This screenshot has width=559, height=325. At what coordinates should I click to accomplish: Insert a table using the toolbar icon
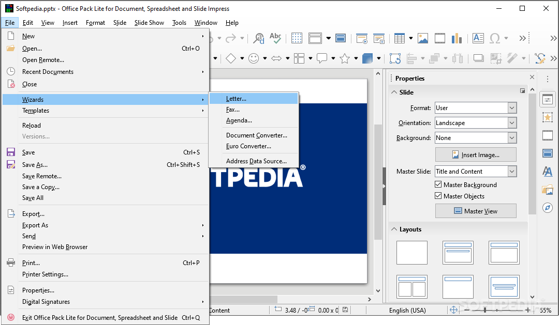[x=400, y=38]
